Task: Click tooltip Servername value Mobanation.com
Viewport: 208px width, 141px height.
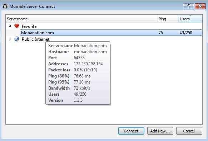Action: click(90, 46)
